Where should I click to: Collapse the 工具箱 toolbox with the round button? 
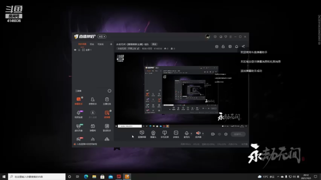click(110, 91)
